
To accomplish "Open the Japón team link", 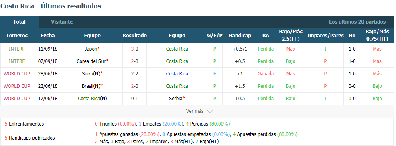I will 91,49.
